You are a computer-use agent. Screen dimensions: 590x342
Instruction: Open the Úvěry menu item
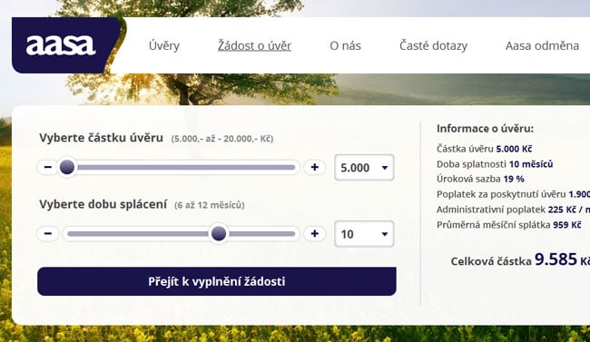(164, 46)
